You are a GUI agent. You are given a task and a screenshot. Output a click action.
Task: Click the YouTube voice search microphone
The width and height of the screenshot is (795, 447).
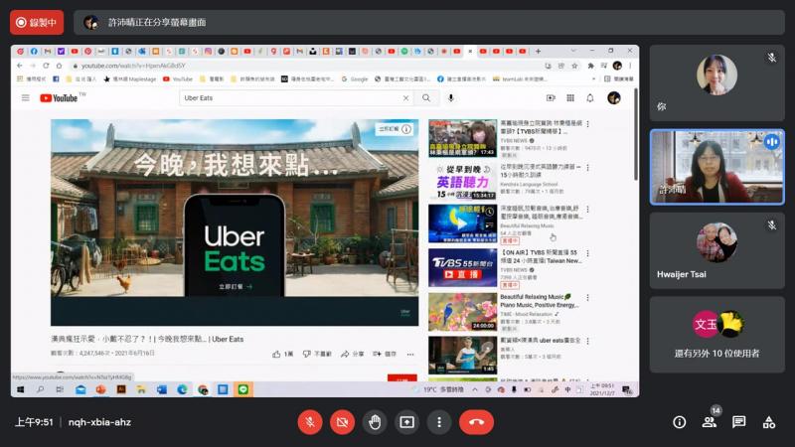(x=451, y=97)
